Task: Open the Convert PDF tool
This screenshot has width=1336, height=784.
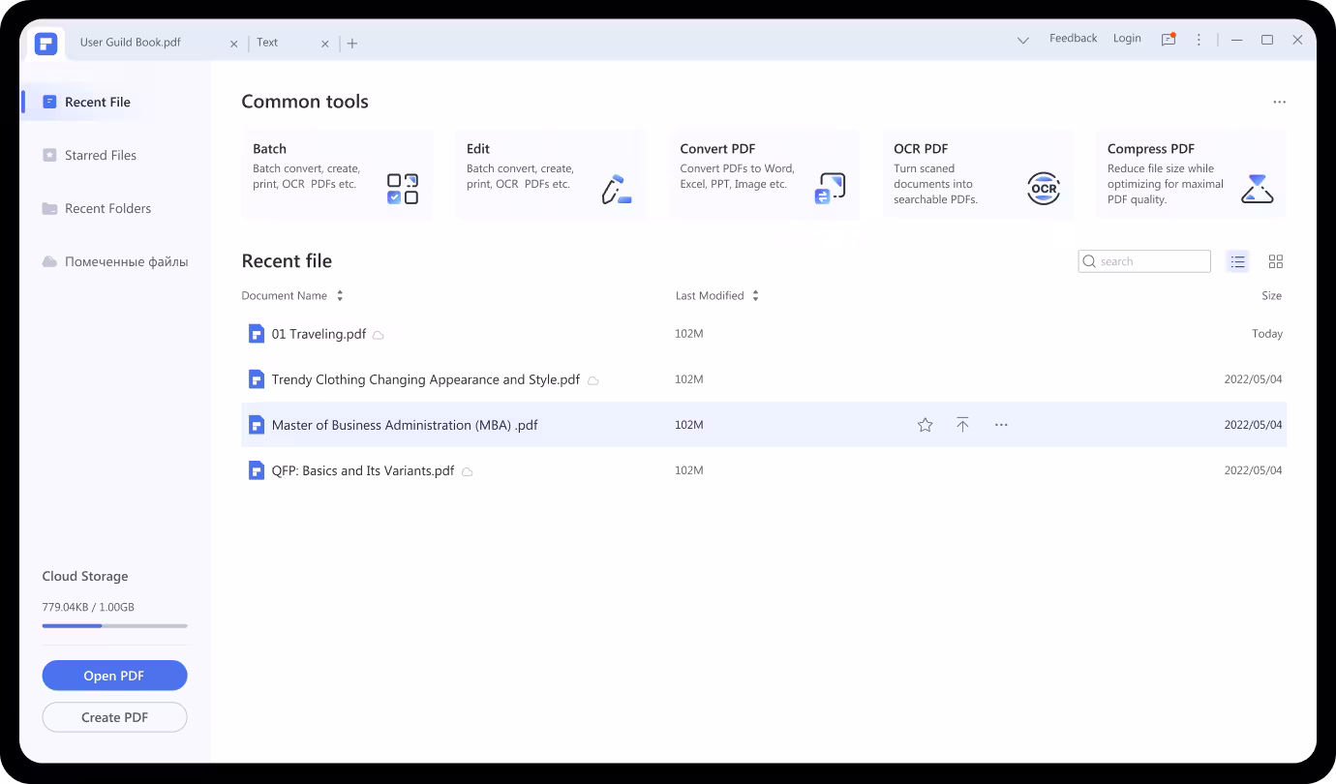Action: [x=764, y=174]
